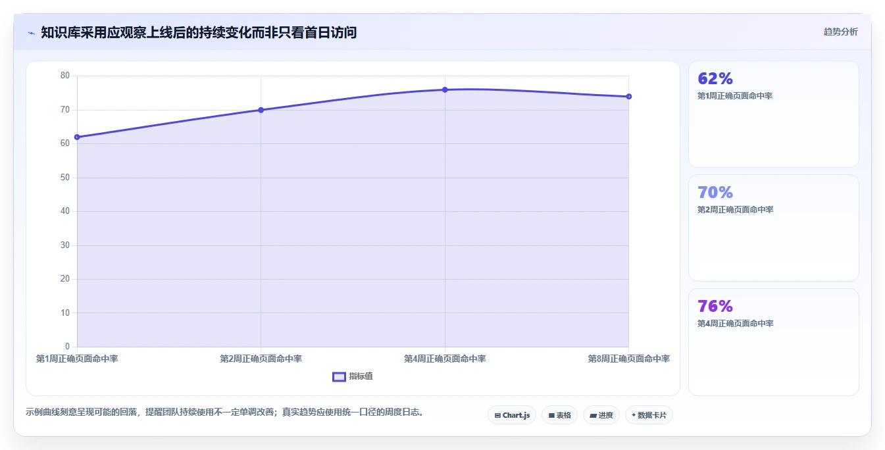The width and height of the screenshot is (885, 450).
Task: Click the y-axis value 10
Action: [x=64, y=312]
